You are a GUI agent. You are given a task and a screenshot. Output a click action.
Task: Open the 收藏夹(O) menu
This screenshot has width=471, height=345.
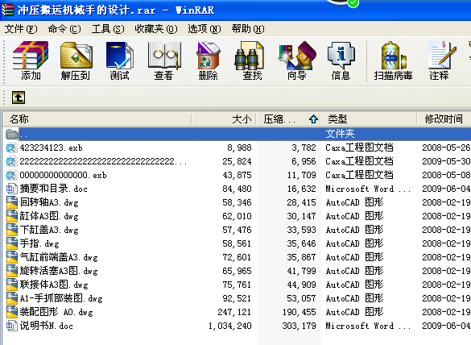(x=156, y=29)
